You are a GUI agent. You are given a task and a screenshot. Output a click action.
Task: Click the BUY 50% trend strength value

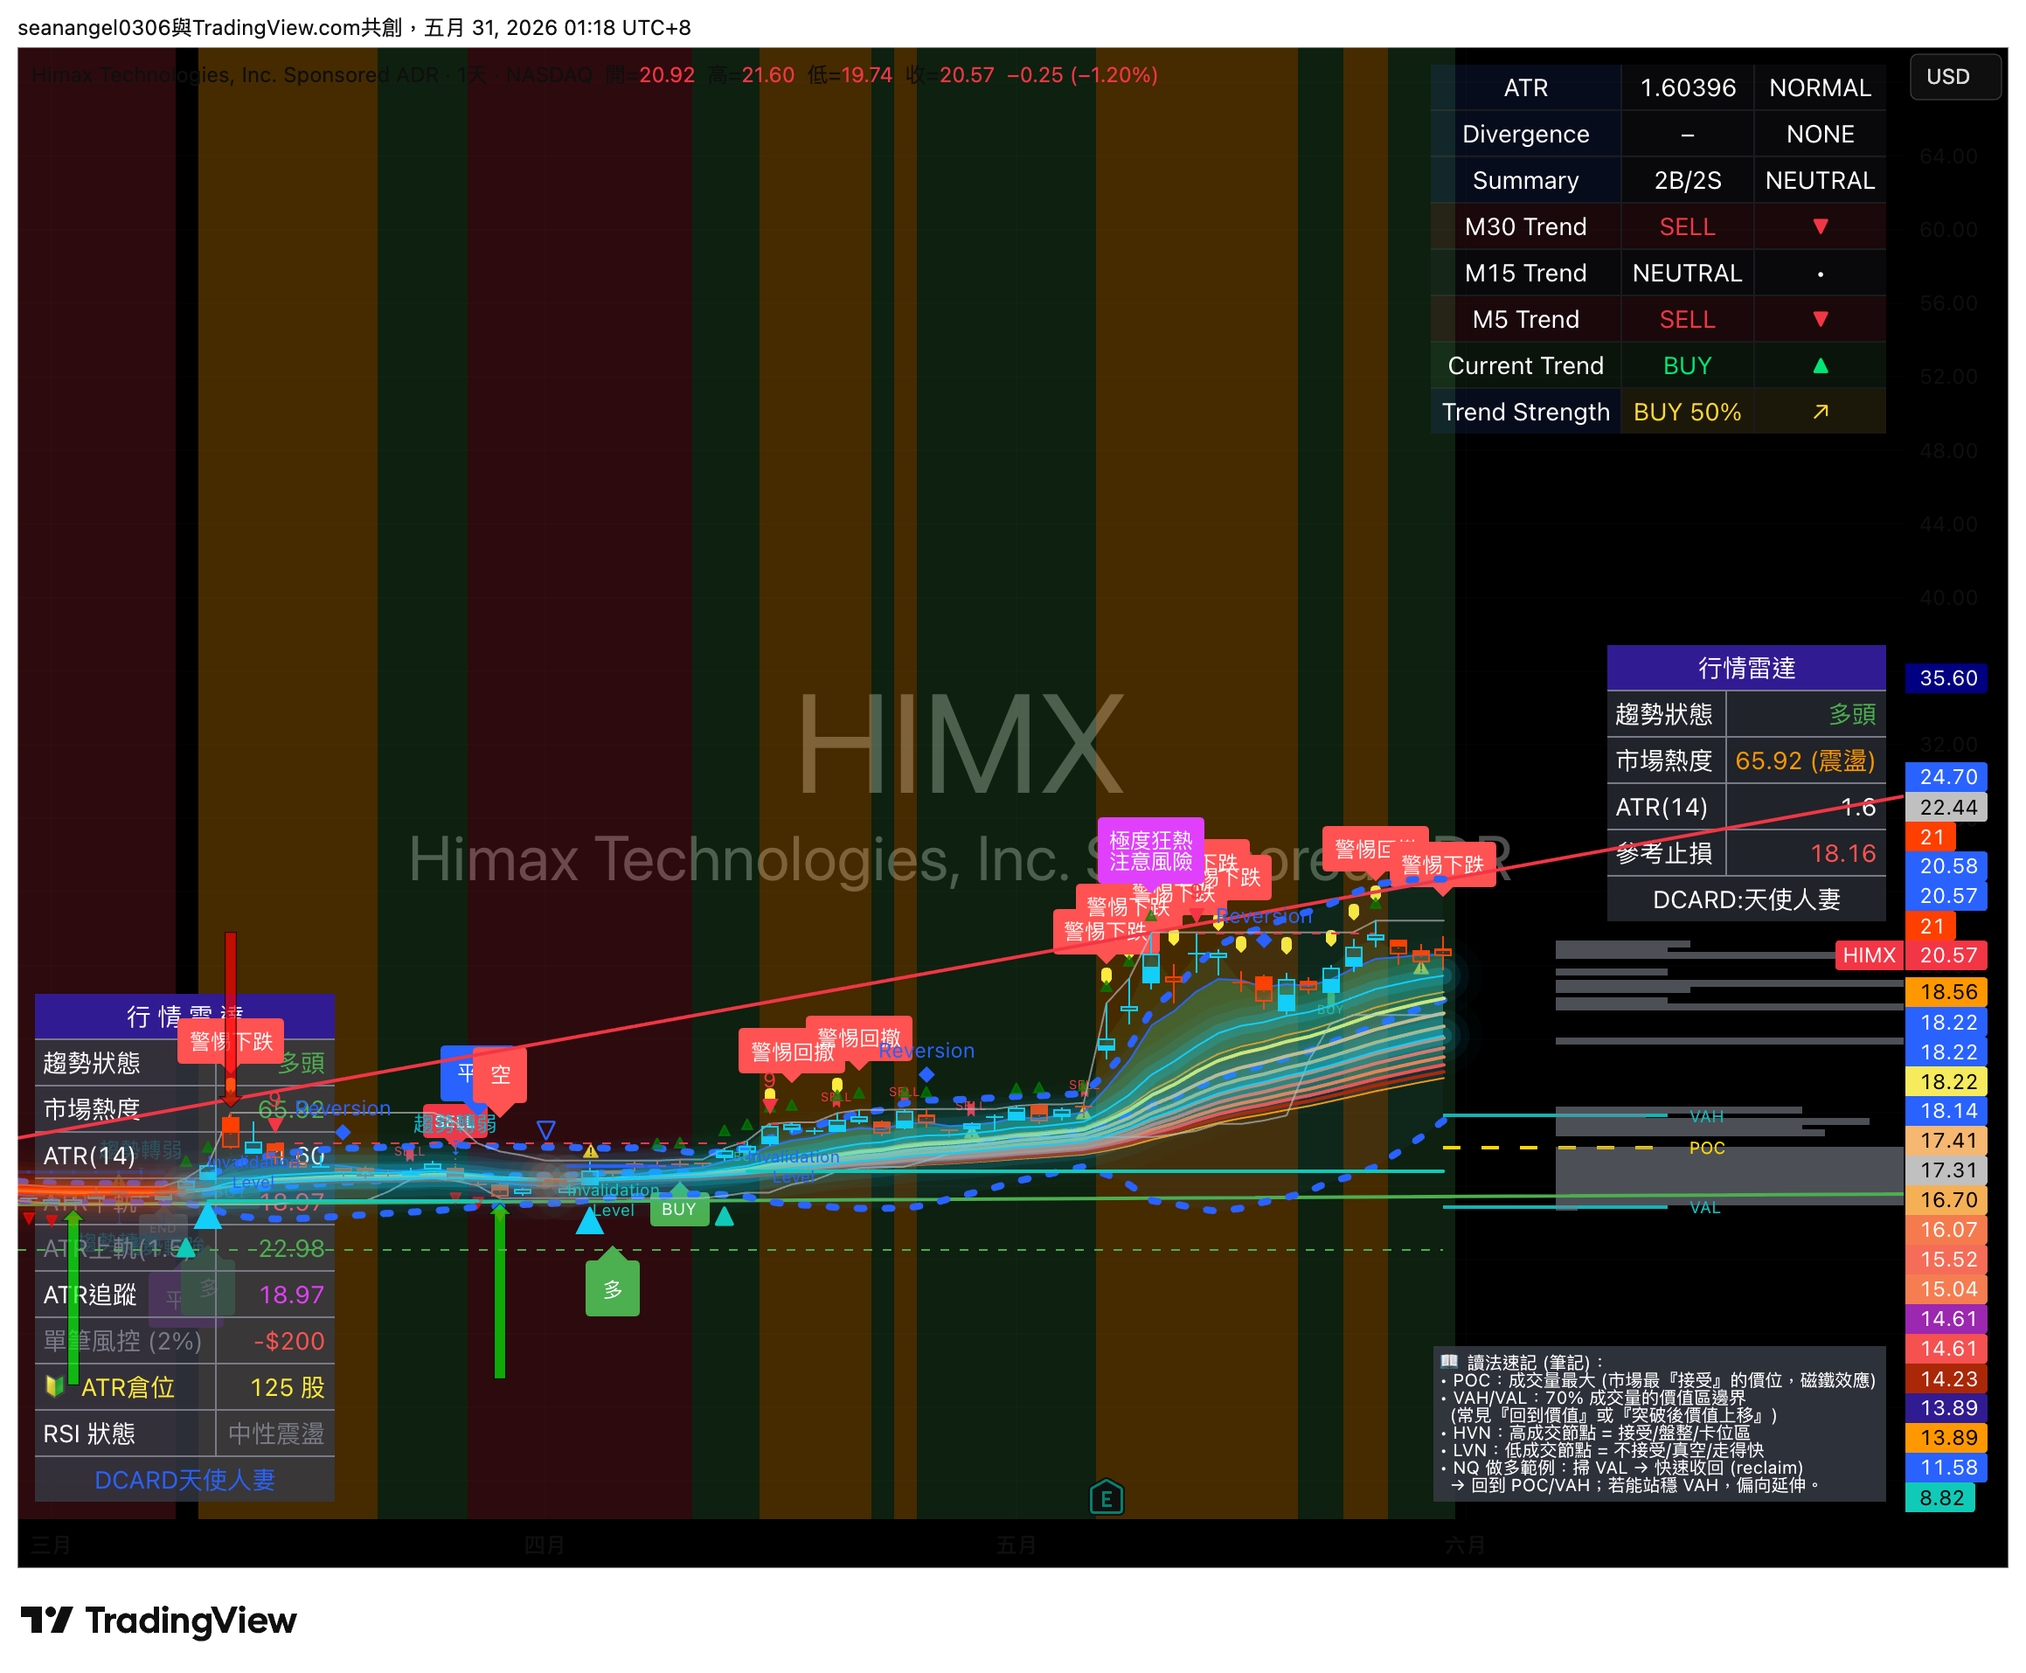pos(1687,412)
